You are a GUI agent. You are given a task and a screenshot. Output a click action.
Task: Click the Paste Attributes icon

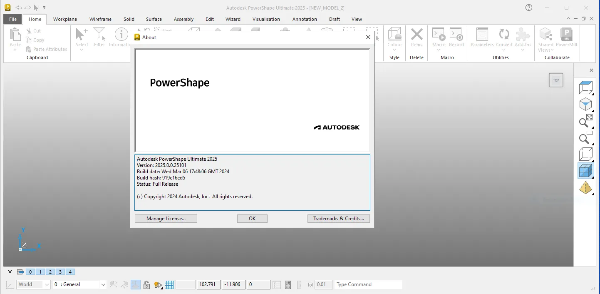pos(29,49)
